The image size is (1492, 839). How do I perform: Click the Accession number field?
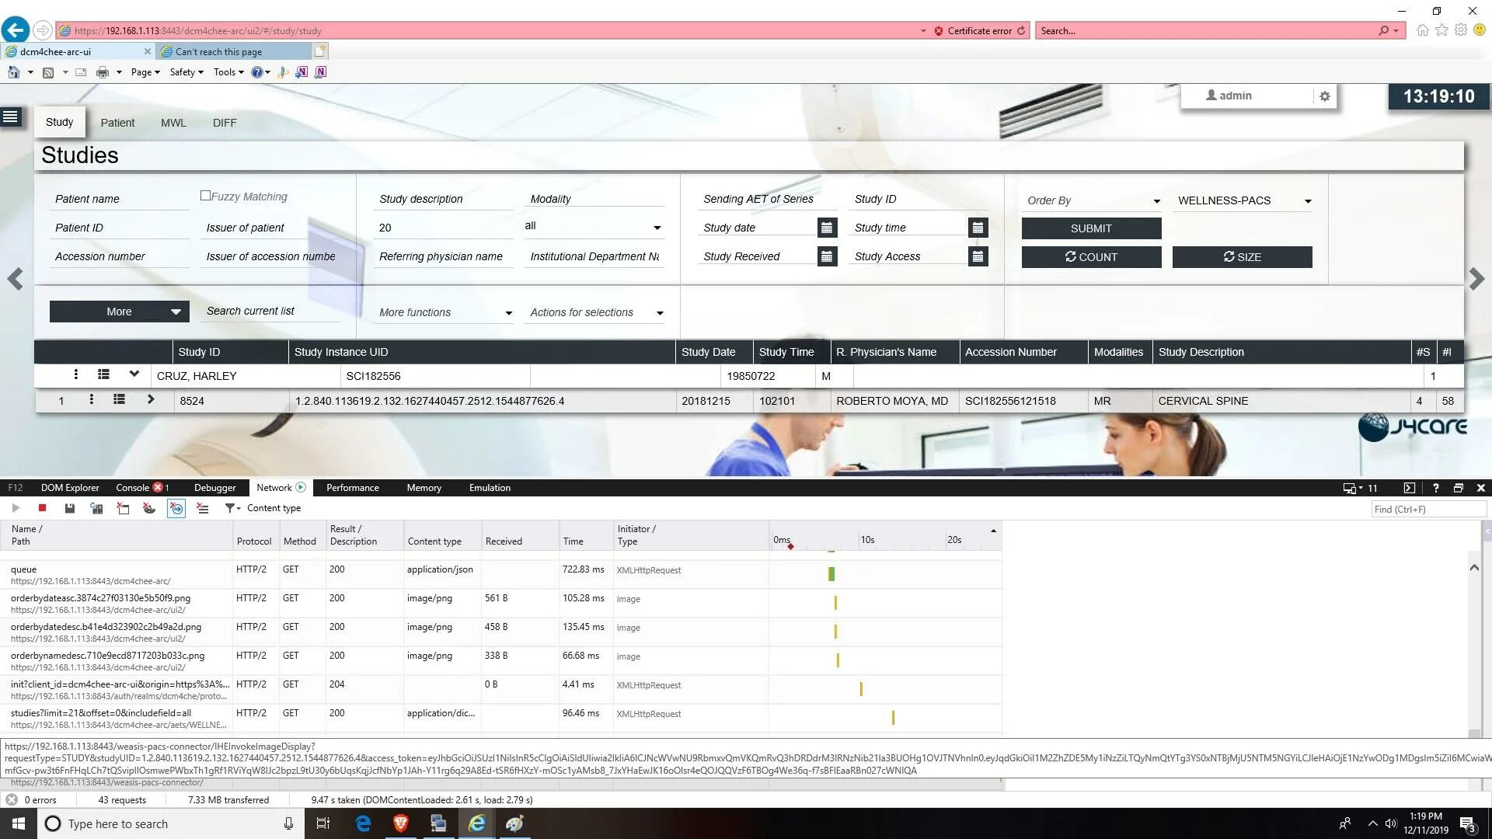point(120,256)
